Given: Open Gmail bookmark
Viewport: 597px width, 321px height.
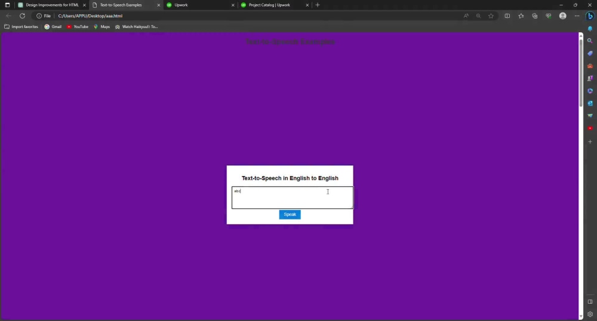Looking at the screenshot, I should [53, 27].
